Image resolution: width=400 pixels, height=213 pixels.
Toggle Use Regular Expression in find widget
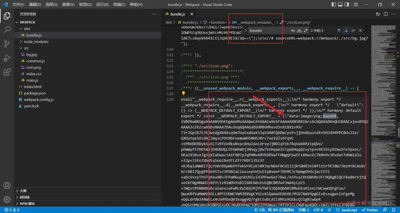pos(306,30)
